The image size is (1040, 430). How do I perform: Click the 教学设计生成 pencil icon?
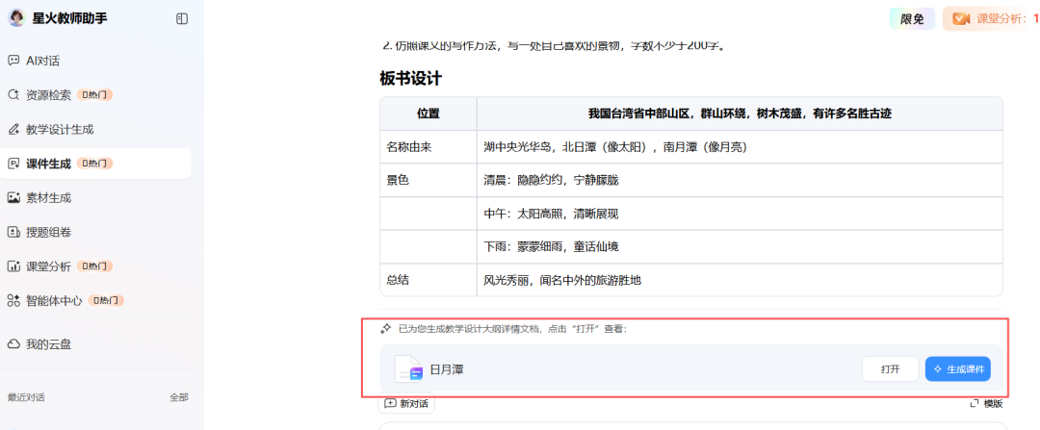13,129
